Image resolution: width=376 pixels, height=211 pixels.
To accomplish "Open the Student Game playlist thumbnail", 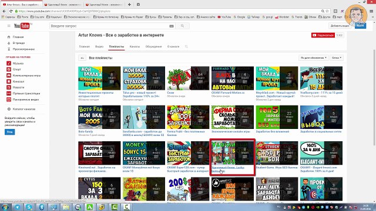I will point(277,153).
